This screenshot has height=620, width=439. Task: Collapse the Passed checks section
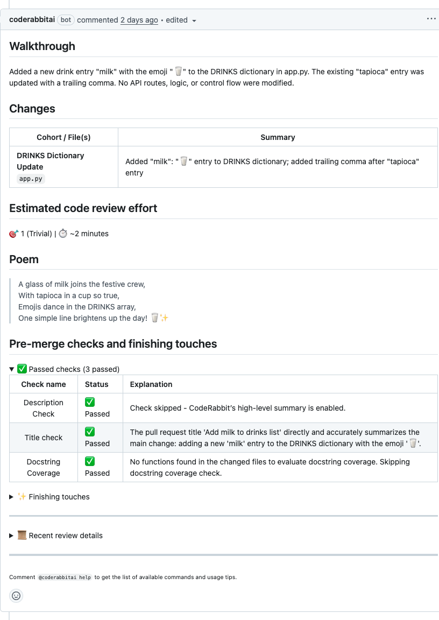coord(11,369)
